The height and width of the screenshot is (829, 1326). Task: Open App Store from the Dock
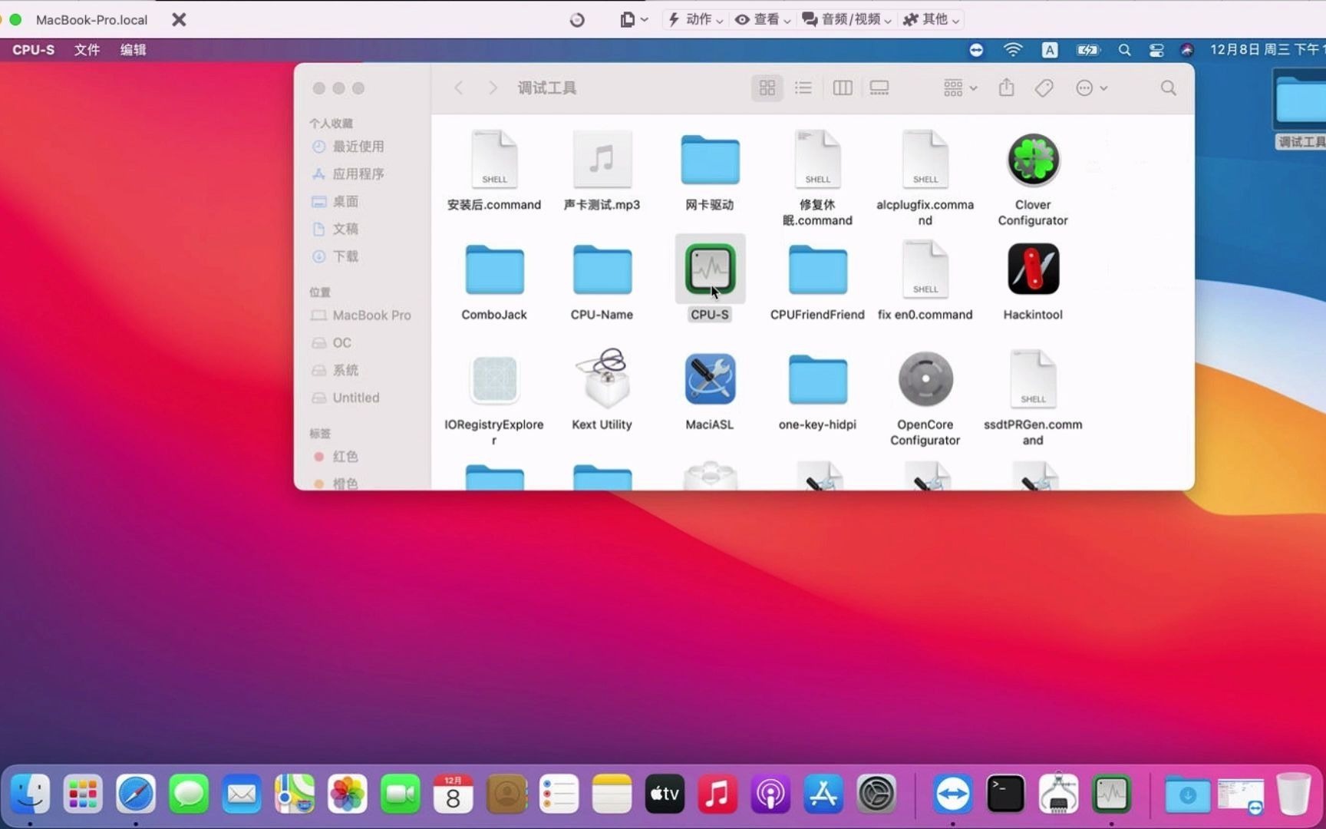click(823, 794)
